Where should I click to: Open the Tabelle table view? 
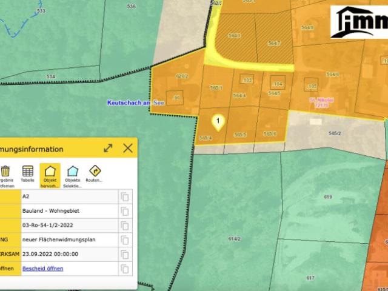pyautogui.click(x=27, y=174)
